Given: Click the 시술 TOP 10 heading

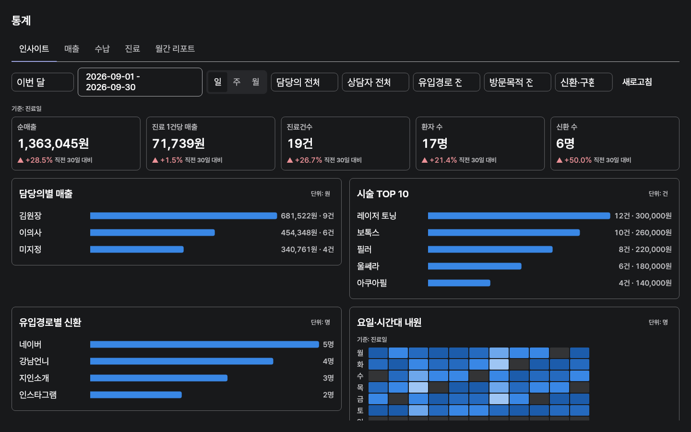Looking at the screenshot, I should [x=383, y=194].
